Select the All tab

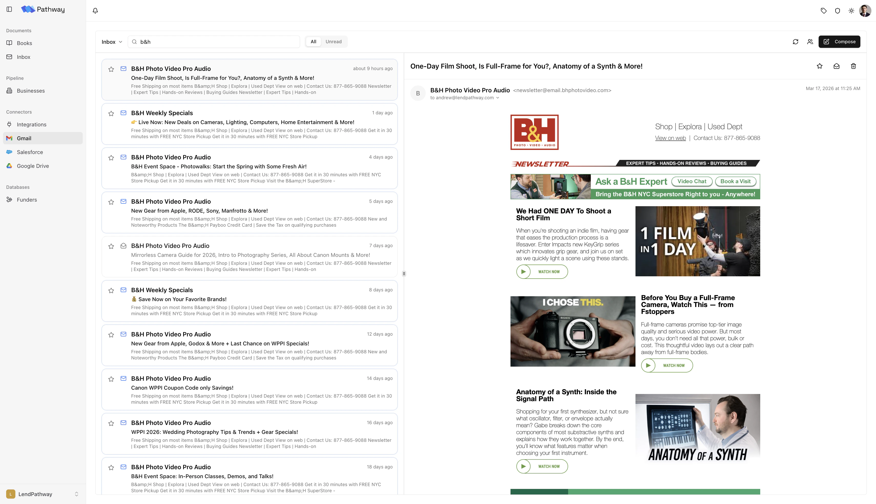click(x=313, y=41)
